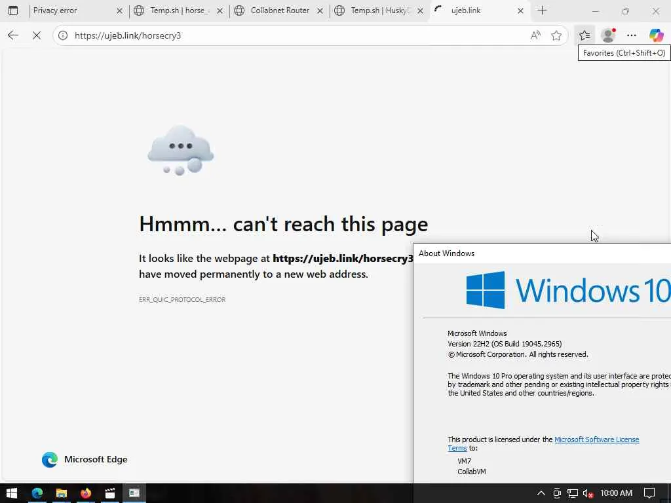Select the winver taskbar button

134,493
